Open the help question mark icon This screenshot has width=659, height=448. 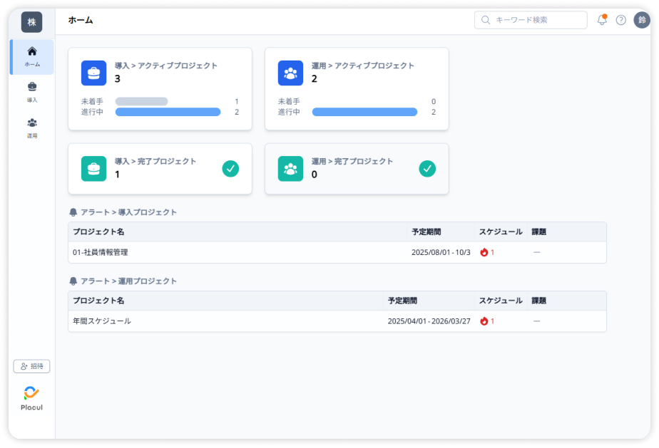621,20
